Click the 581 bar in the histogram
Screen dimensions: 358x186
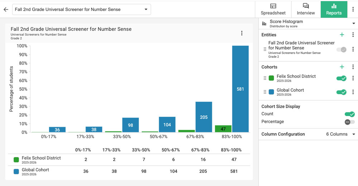(240, 89)
